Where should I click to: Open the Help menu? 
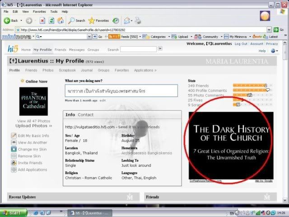pyautogui.click(x=65, y=11)
